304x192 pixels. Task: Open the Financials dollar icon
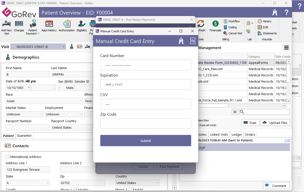click(x=215, y=26)
